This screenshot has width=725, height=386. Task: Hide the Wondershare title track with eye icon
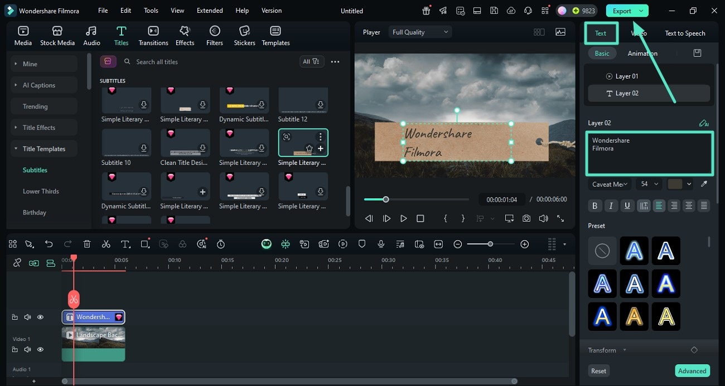point(40,317)
